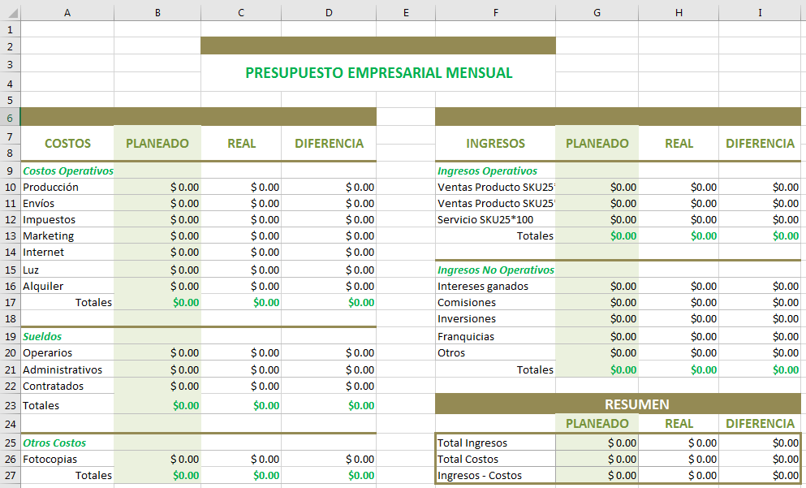The image size is (806, 488).
Task: Click the Franquicias real amount cell
Action: click(x=679, y=336)
